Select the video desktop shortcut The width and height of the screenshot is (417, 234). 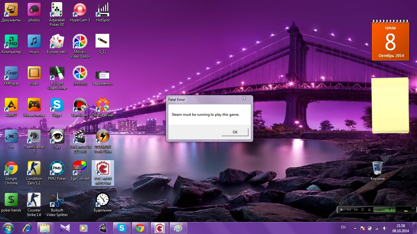[x=34, y=76]
